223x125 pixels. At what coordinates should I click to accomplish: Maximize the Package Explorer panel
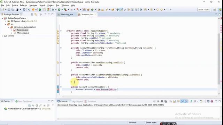pyautogui.click(x=53, y=14)
